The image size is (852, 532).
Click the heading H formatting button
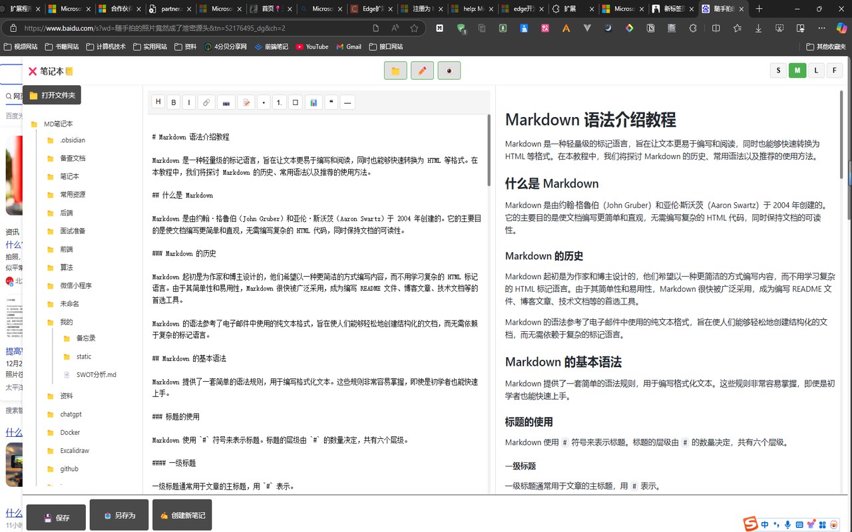pyautogui.click(x=158, y=102)
